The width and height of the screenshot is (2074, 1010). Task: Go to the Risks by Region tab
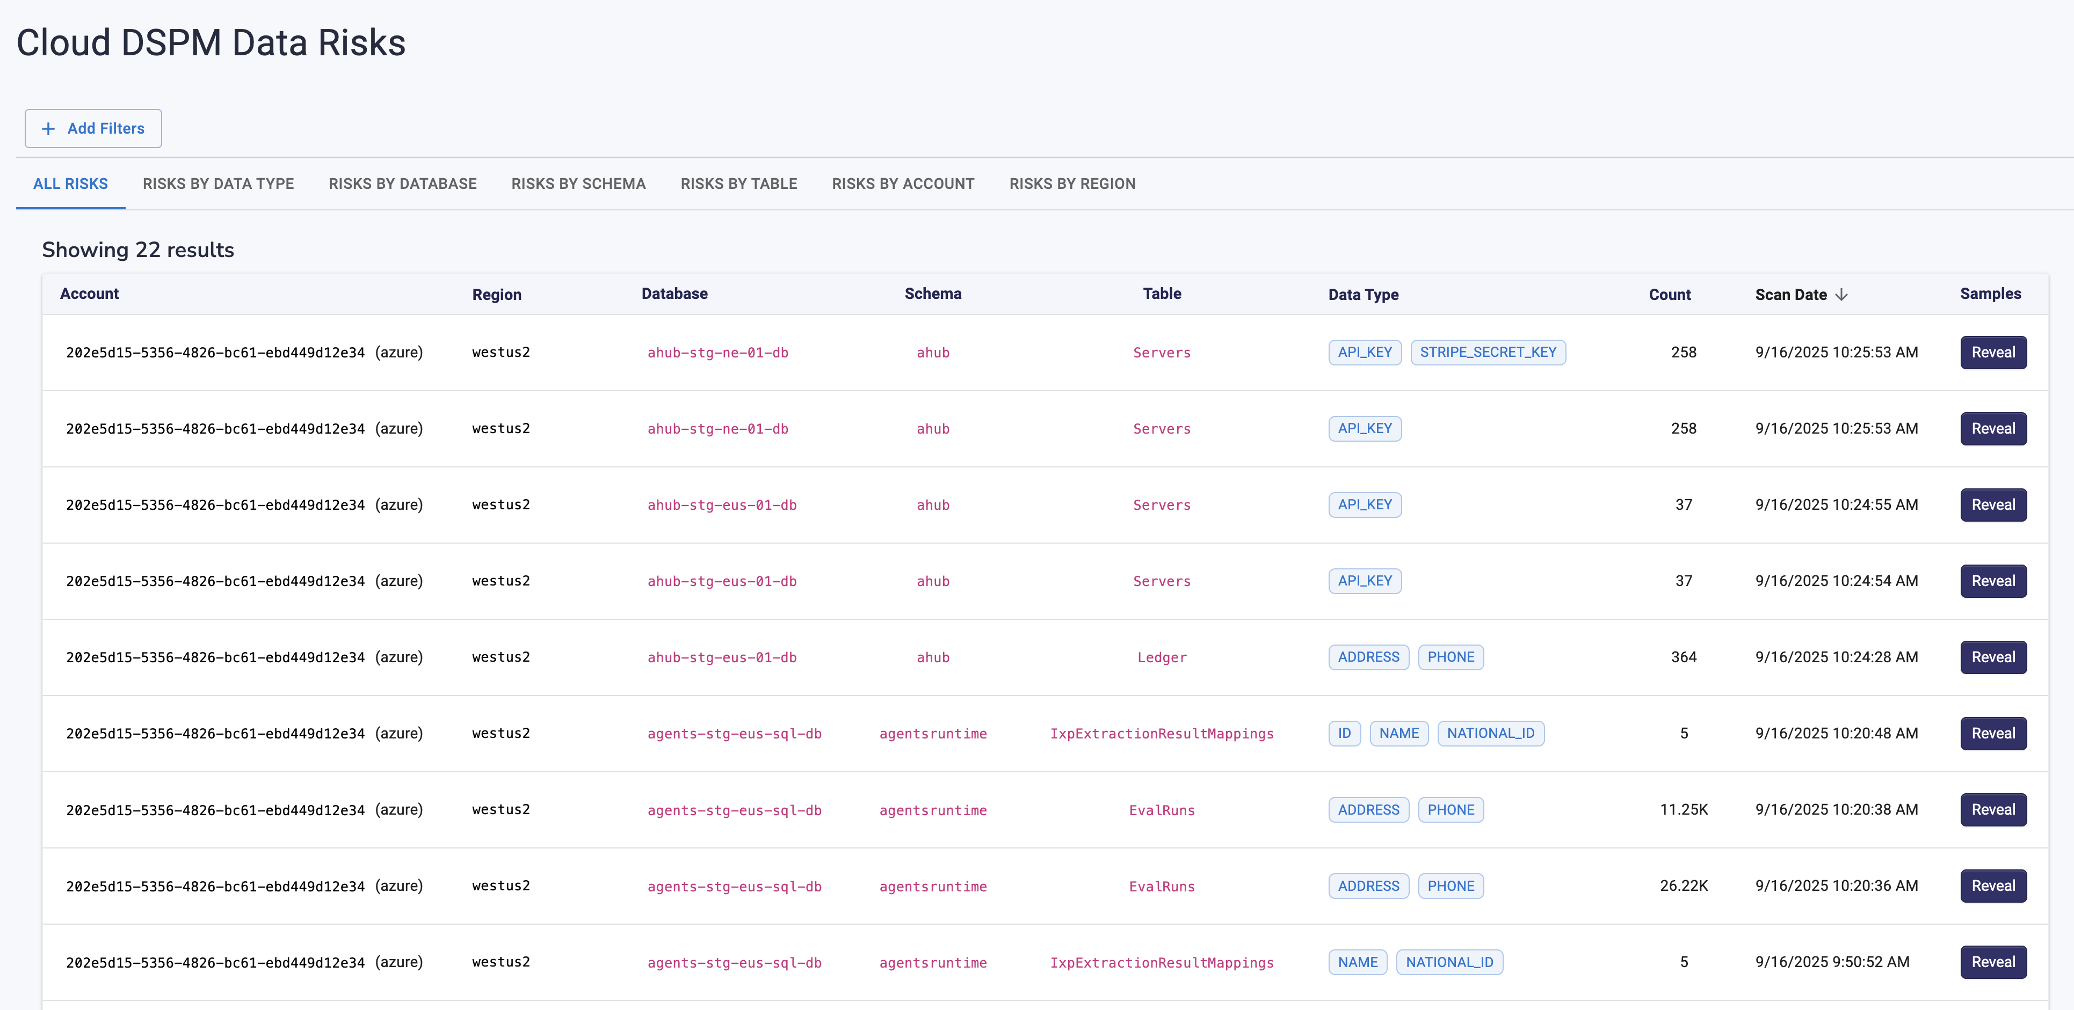click(x=1072, y=184)
